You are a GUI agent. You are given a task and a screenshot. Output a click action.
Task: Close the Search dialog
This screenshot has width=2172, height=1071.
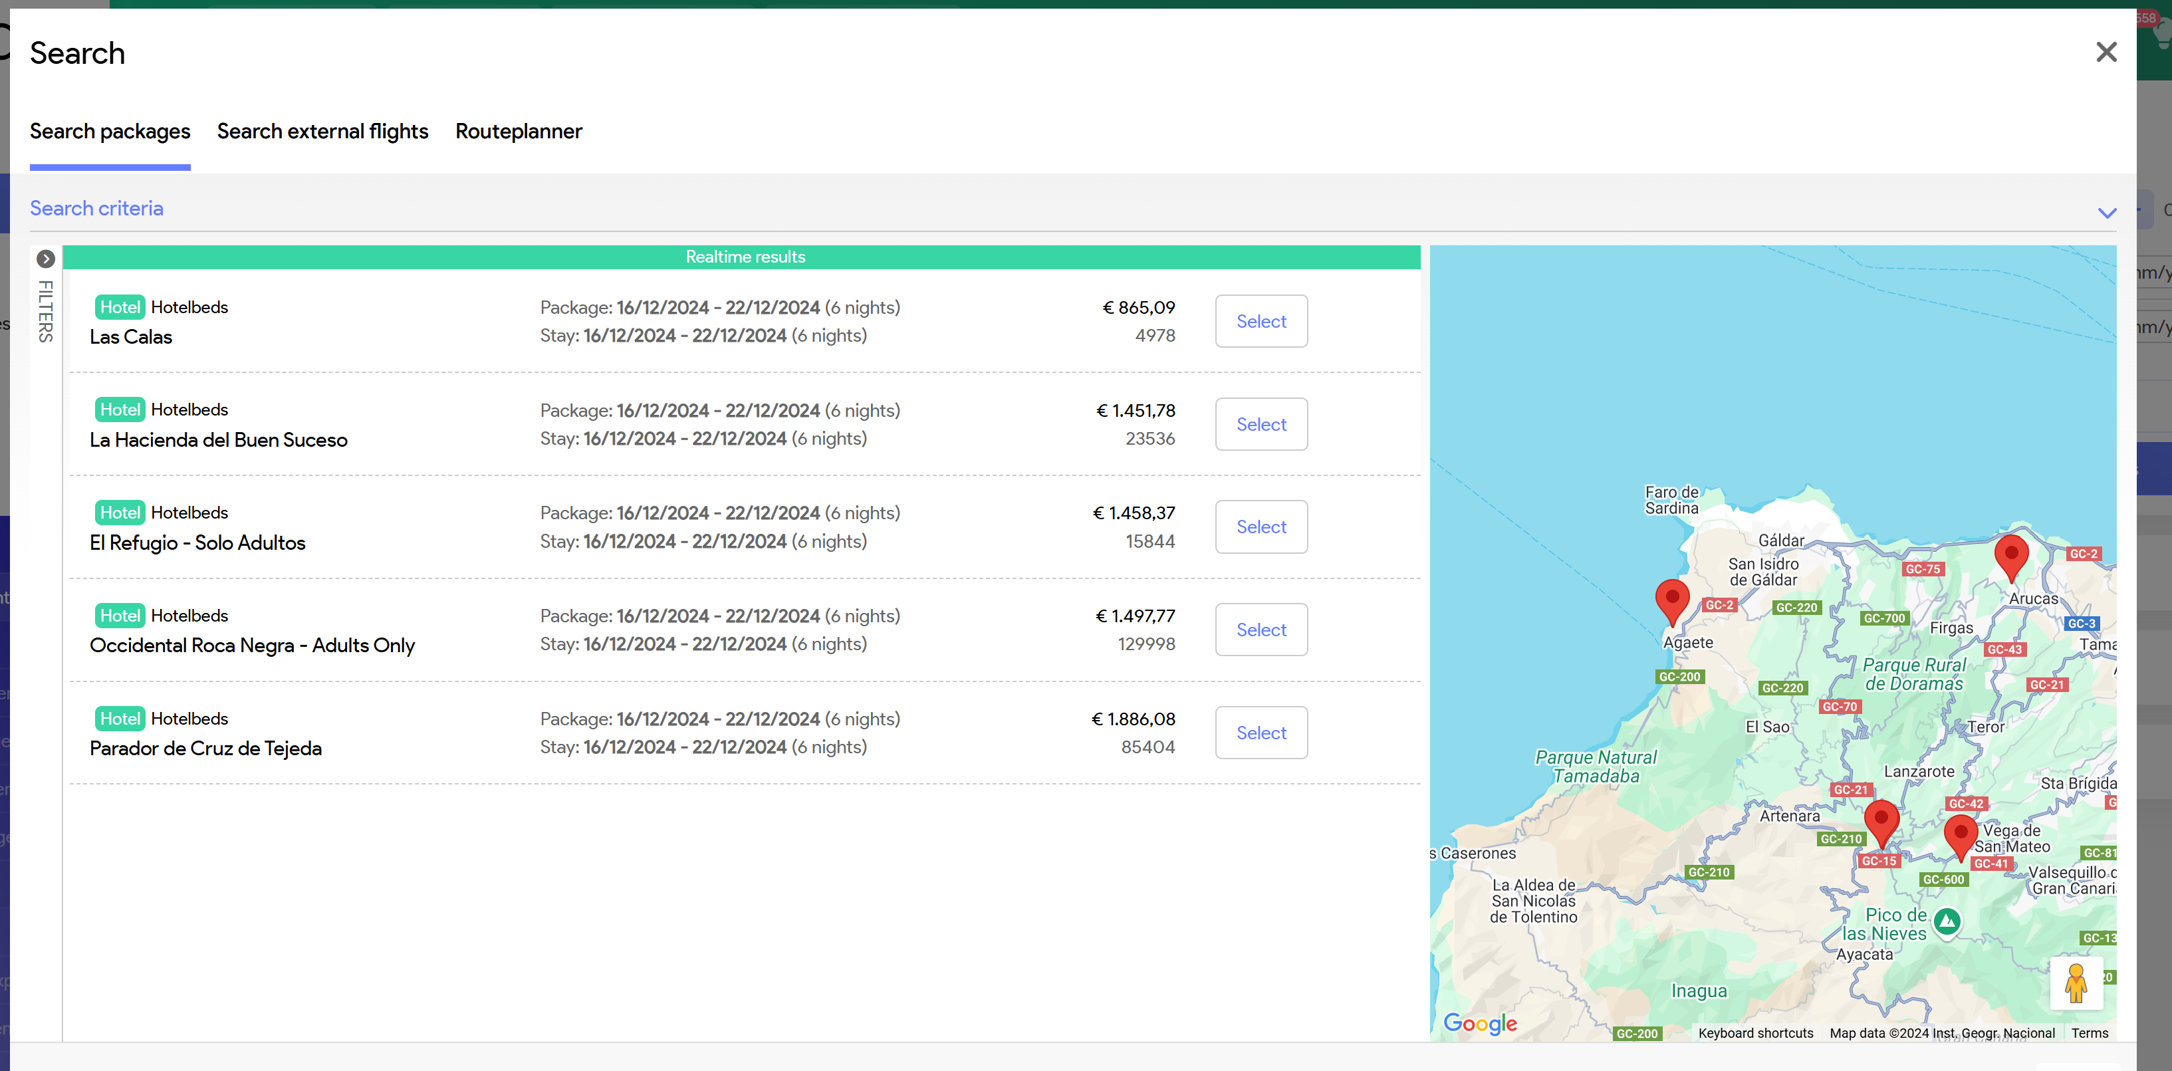(x=2106, y=53)
